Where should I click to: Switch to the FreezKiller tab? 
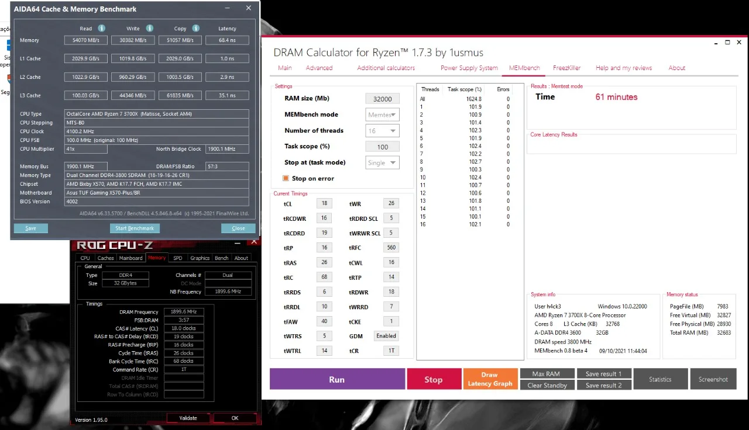[567, 68]
